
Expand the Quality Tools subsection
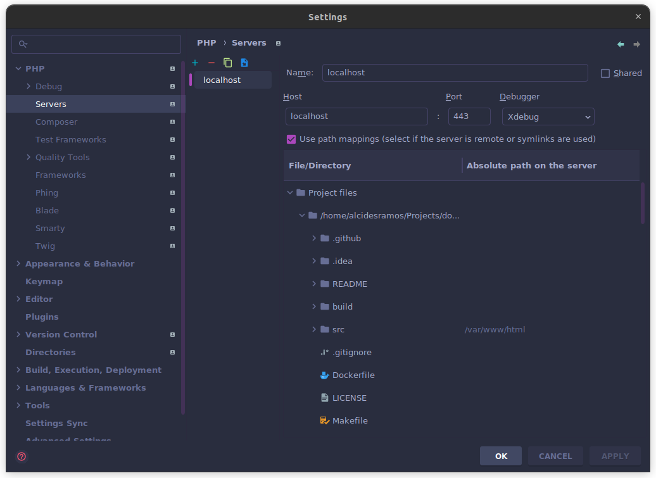pyautogui.click(x=28, y=157)
